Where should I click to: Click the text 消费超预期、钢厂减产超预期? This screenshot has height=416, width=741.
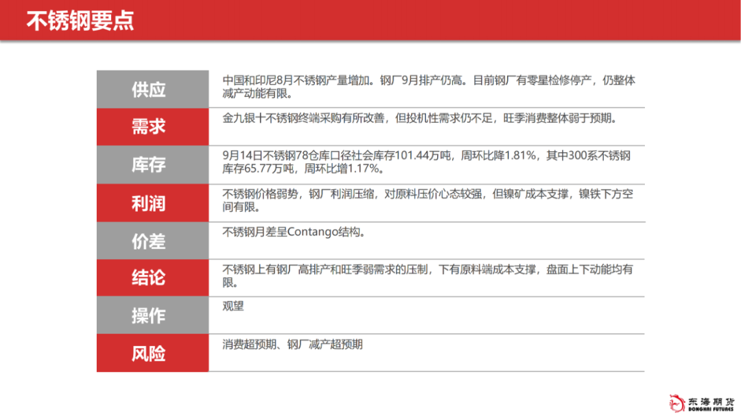tap(292, 344)
